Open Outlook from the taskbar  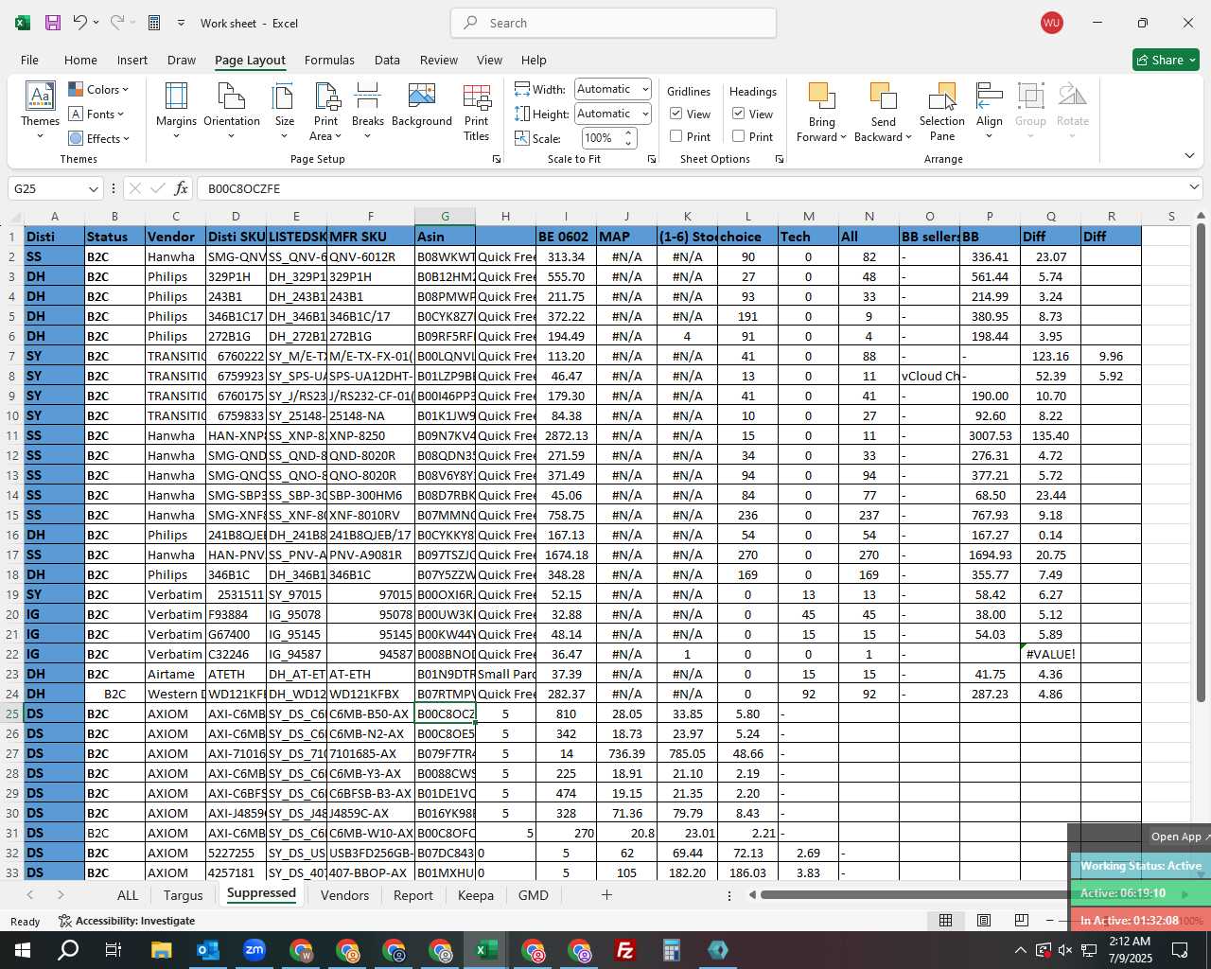(208, 950)
